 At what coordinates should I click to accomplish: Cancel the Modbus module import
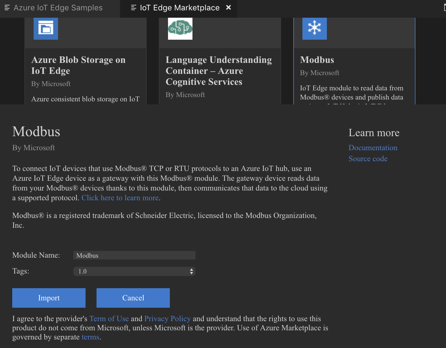pyautogui.click(x=133, y=298)
